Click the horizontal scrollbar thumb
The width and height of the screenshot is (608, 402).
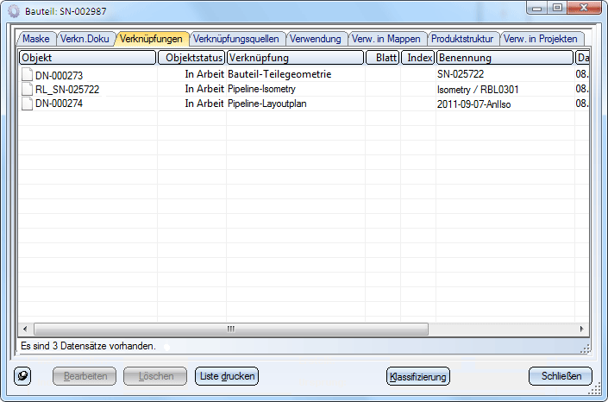click(231, 329)
